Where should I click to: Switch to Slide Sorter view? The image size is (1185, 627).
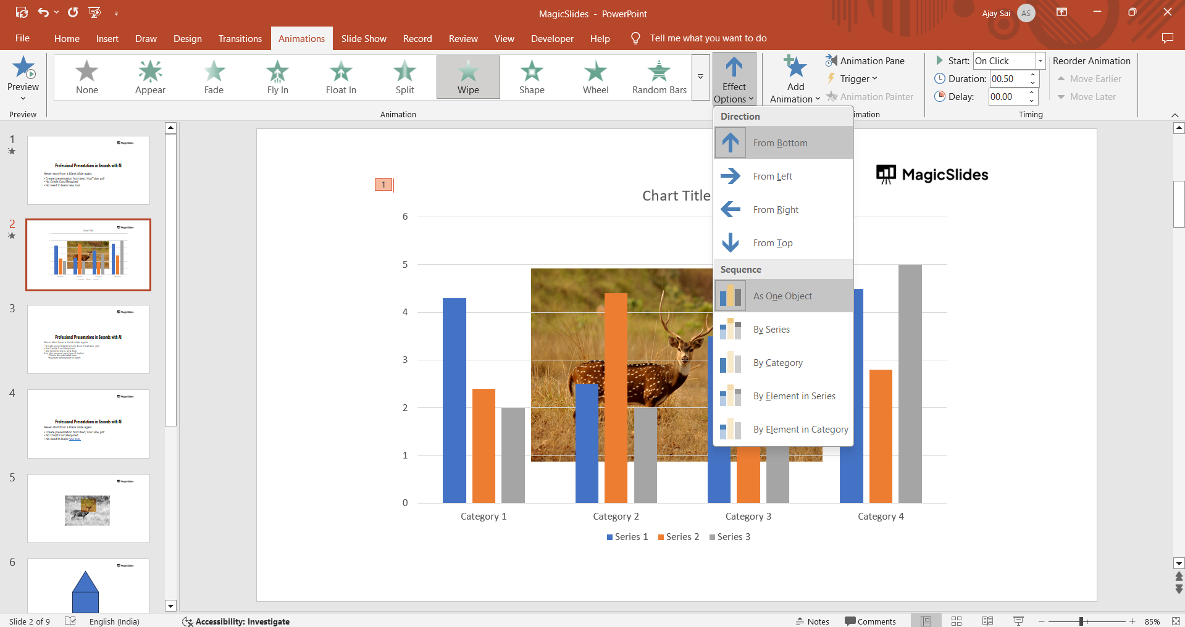957,621
